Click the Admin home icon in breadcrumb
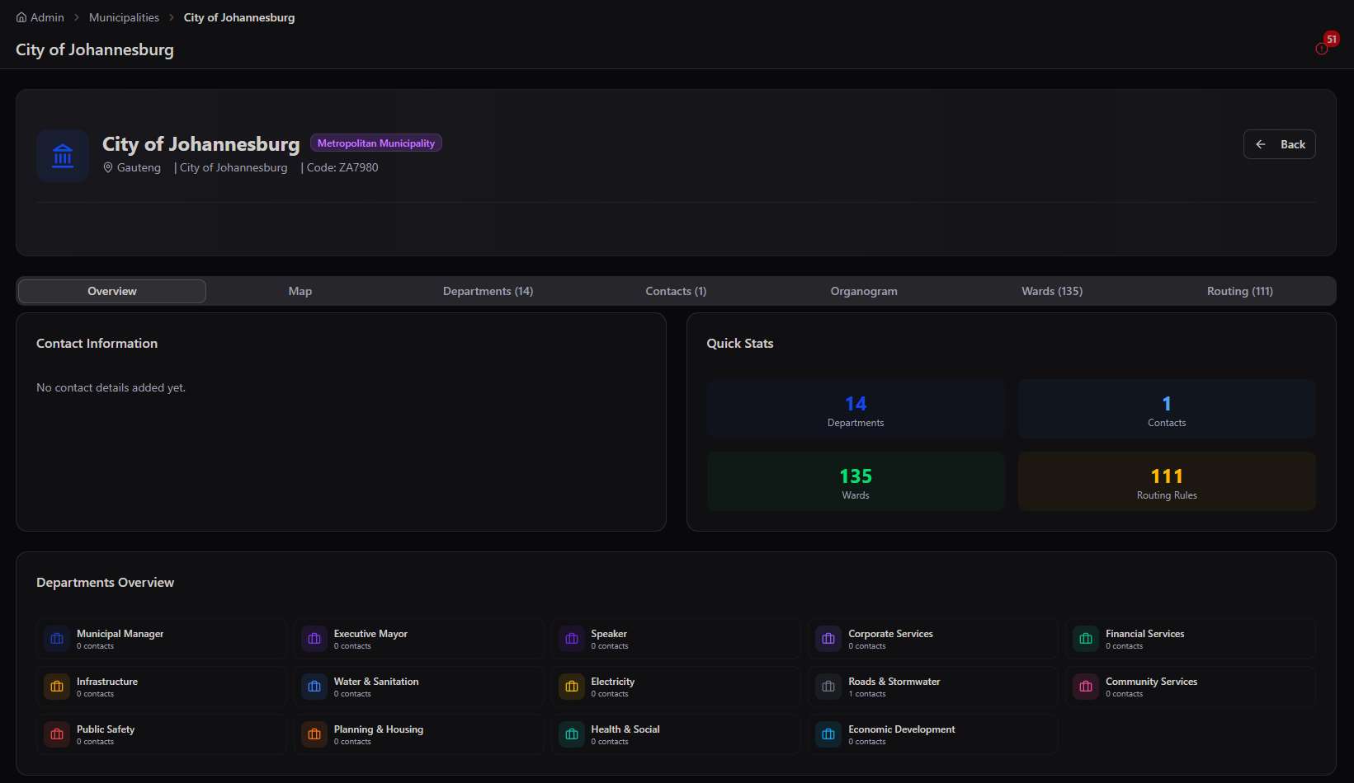 pos(21,17)
